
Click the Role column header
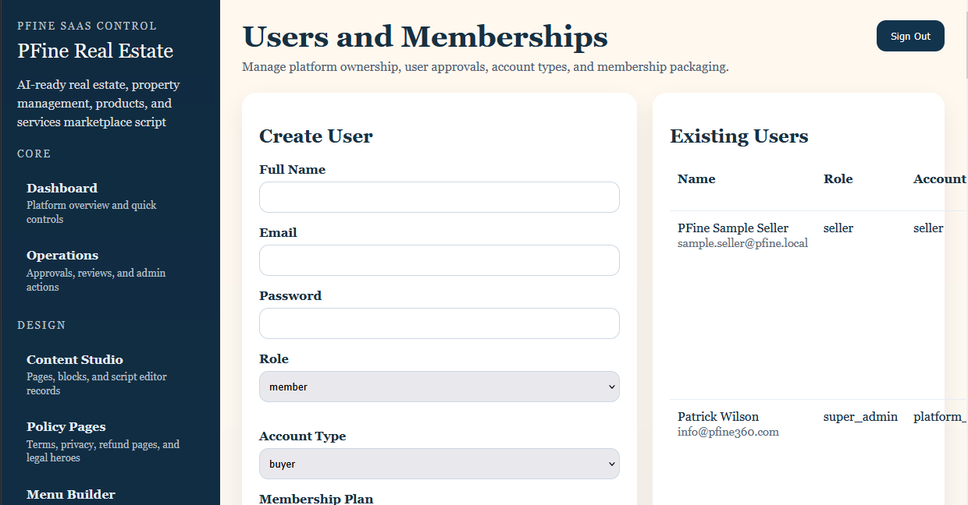click(838, 178)
